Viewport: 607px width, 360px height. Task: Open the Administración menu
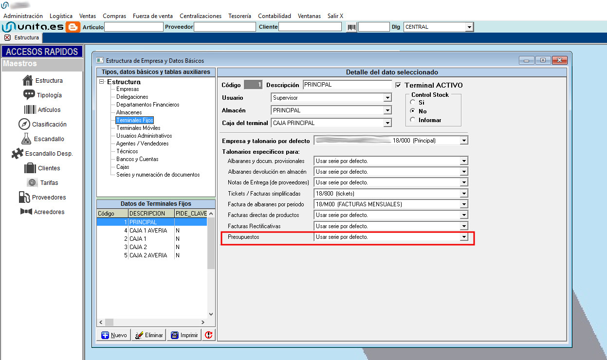click(x=23, y=16)
